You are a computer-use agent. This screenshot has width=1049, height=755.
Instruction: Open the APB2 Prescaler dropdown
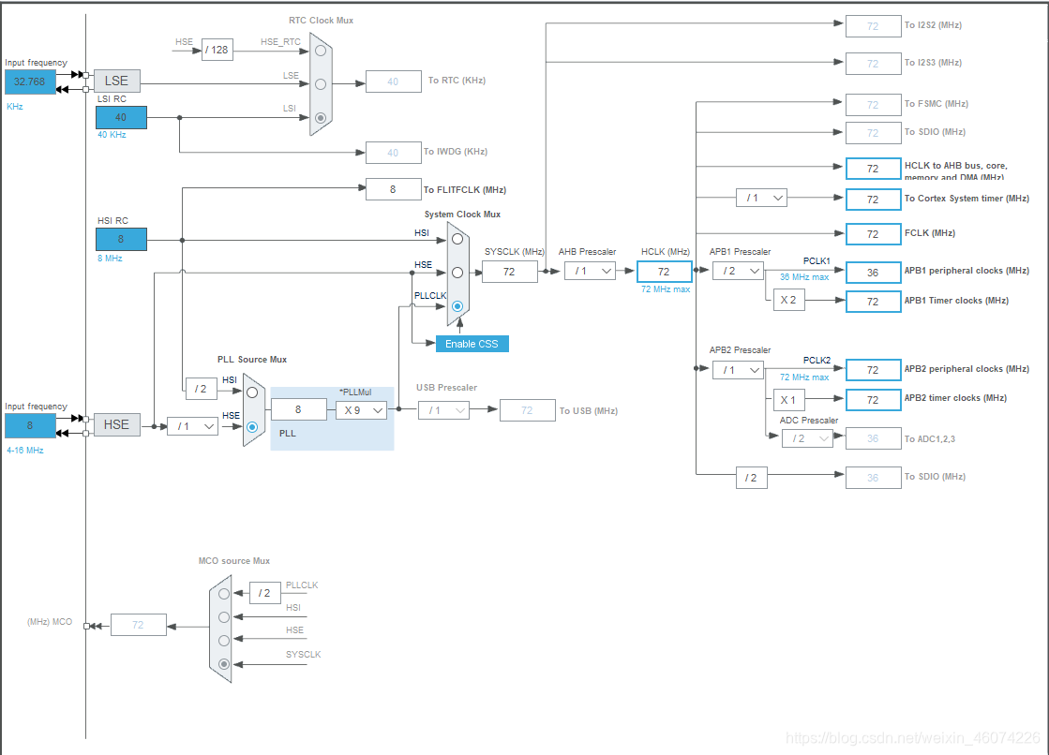coord(738,370)
